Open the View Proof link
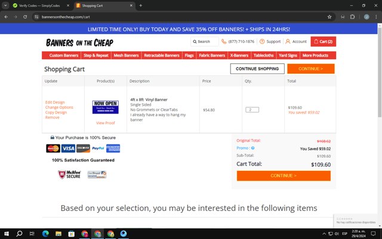Screen dimensions: 382x239 (106, 123)
